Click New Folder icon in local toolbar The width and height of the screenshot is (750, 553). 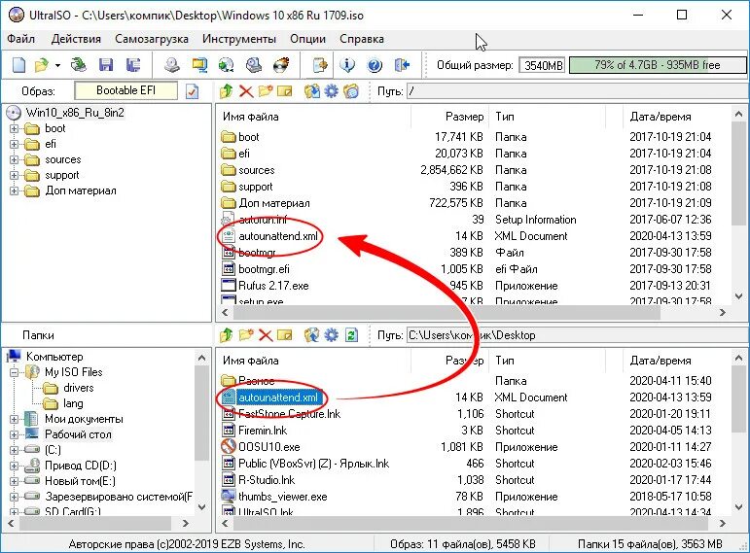[246, 335]
